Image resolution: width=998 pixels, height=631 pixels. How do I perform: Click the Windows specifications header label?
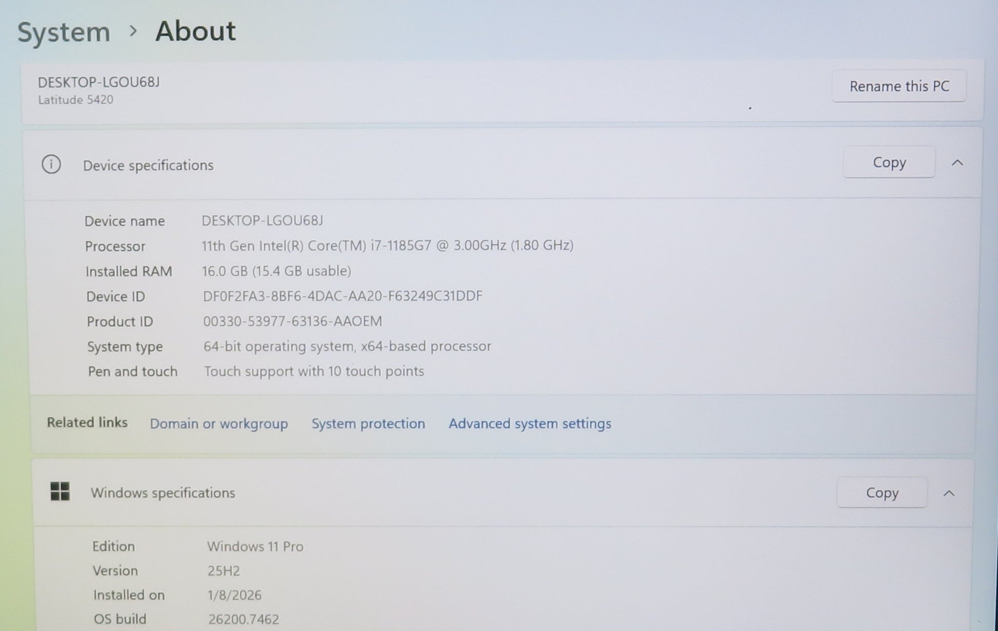click(x=163, y=493)
